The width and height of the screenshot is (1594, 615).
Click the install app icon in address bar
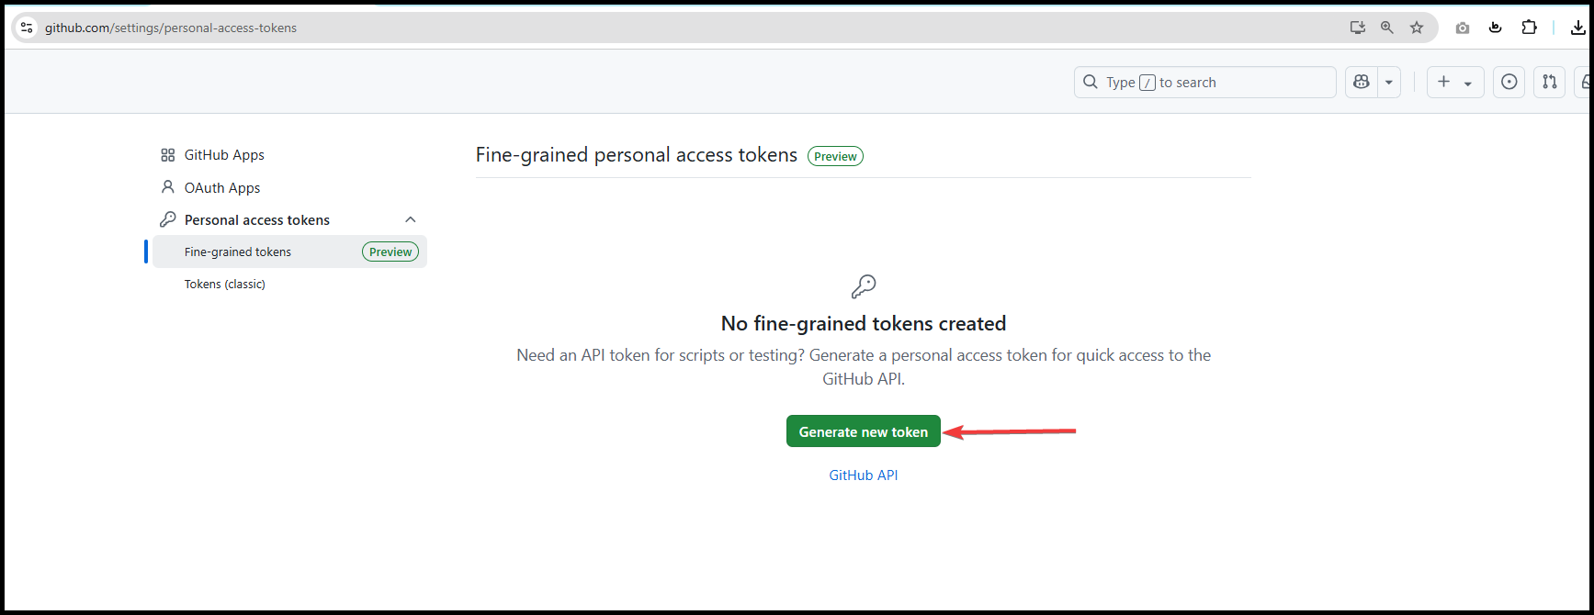tap(1358, 28)
